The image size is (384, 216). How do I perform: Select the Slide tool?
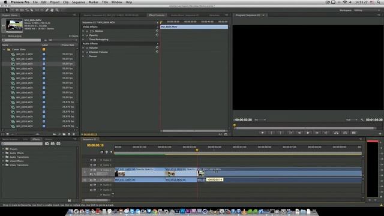(x=42, y=10)
